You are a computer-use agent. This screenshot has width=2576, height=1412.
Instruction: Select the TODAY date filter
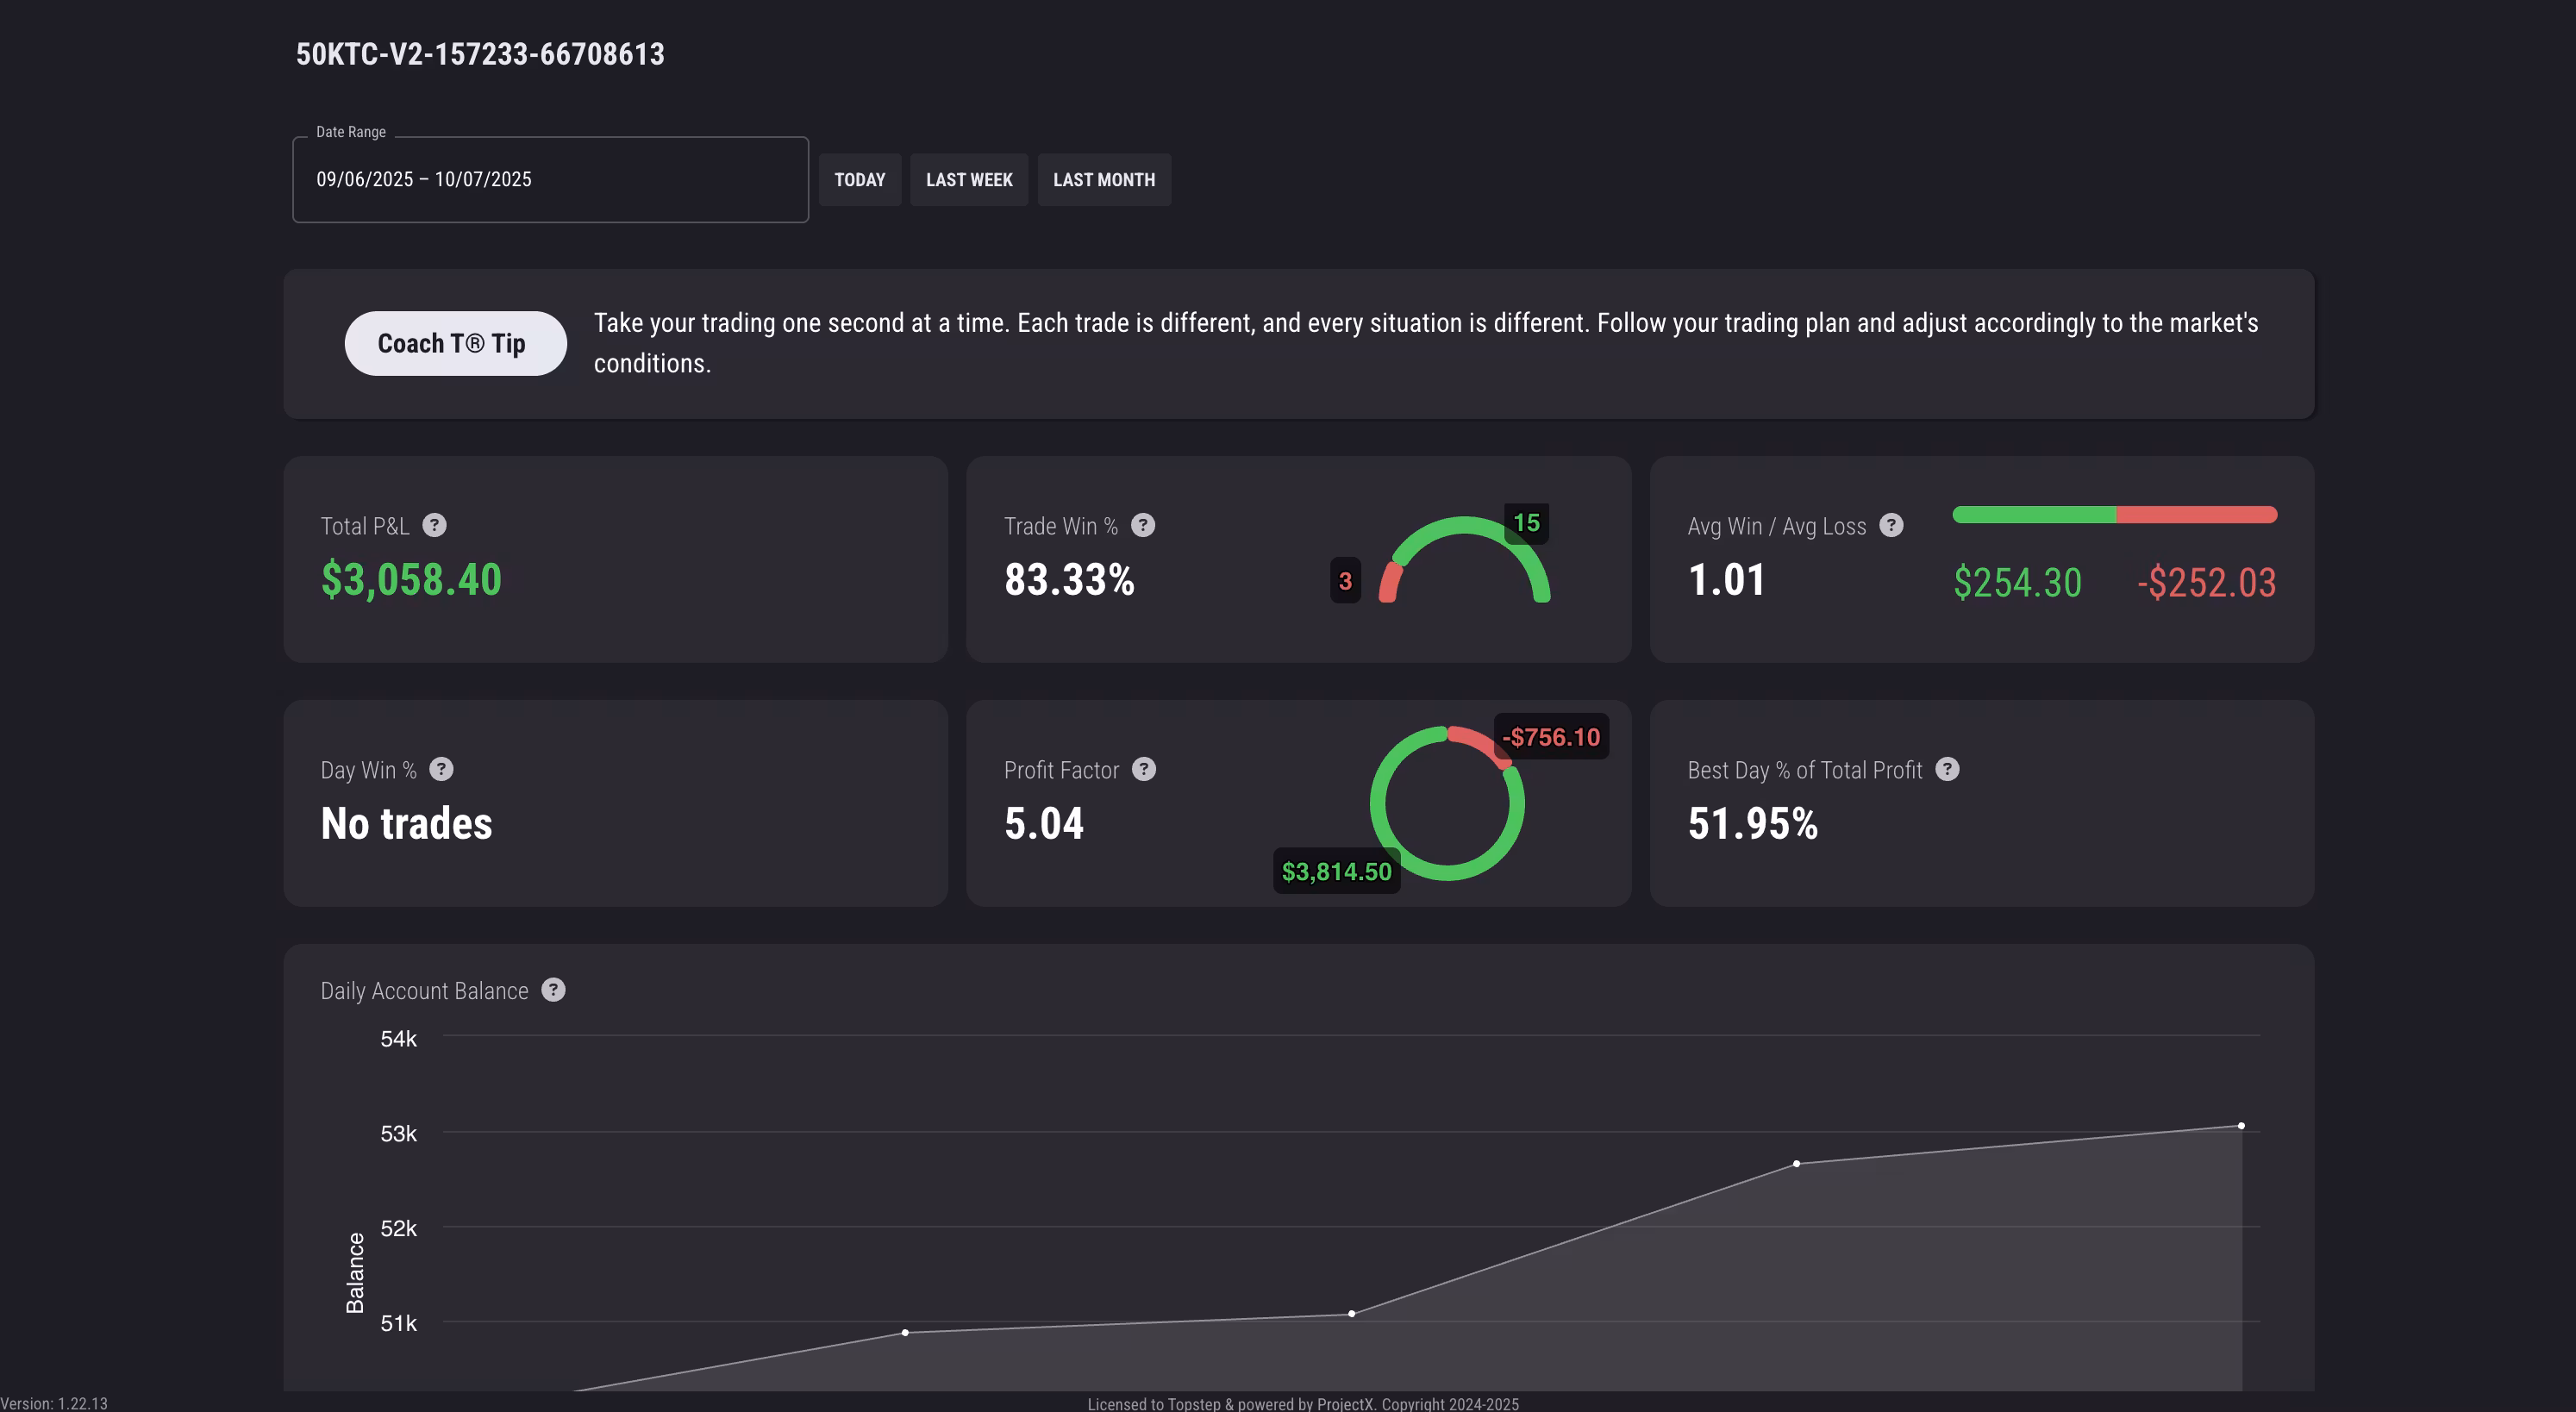click(x=860, y=180)
